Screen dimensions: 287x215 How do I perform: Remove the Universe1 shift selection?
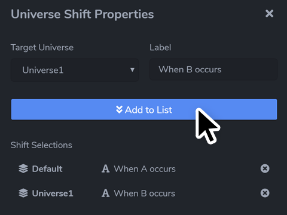tap(265, 193)
